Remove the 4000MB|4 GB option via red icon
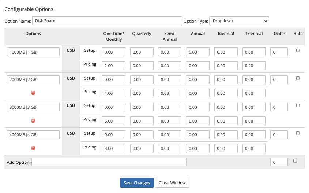The height and width of the screenshot is (193, 309). (33, 148)
